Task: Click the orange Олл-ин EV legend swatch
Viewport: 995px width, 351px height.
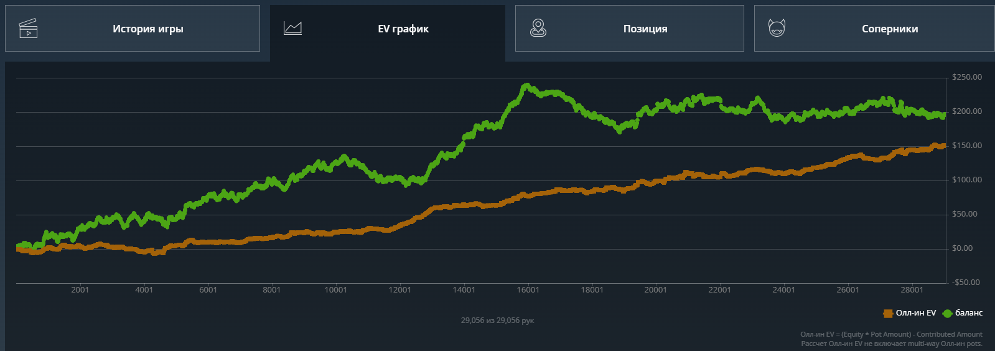Action: pyautogui.click(x=888, y=314)
